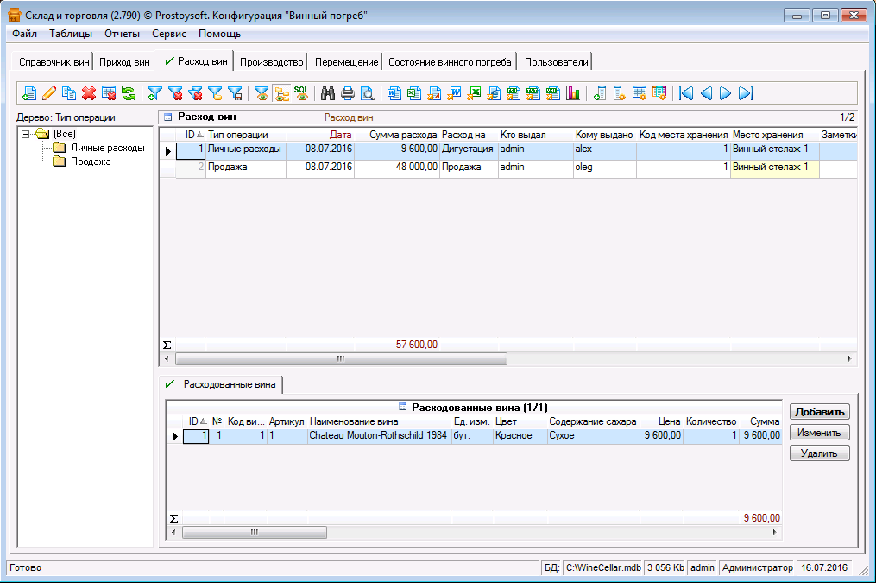Delete record using the red X icon
The width and height of the screenshot is (876, 583).
(x=88, y=93)
